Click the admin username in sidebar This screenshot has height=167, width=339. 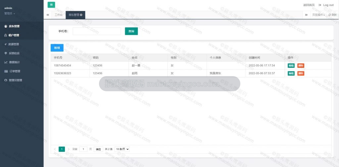pos(8,8)
